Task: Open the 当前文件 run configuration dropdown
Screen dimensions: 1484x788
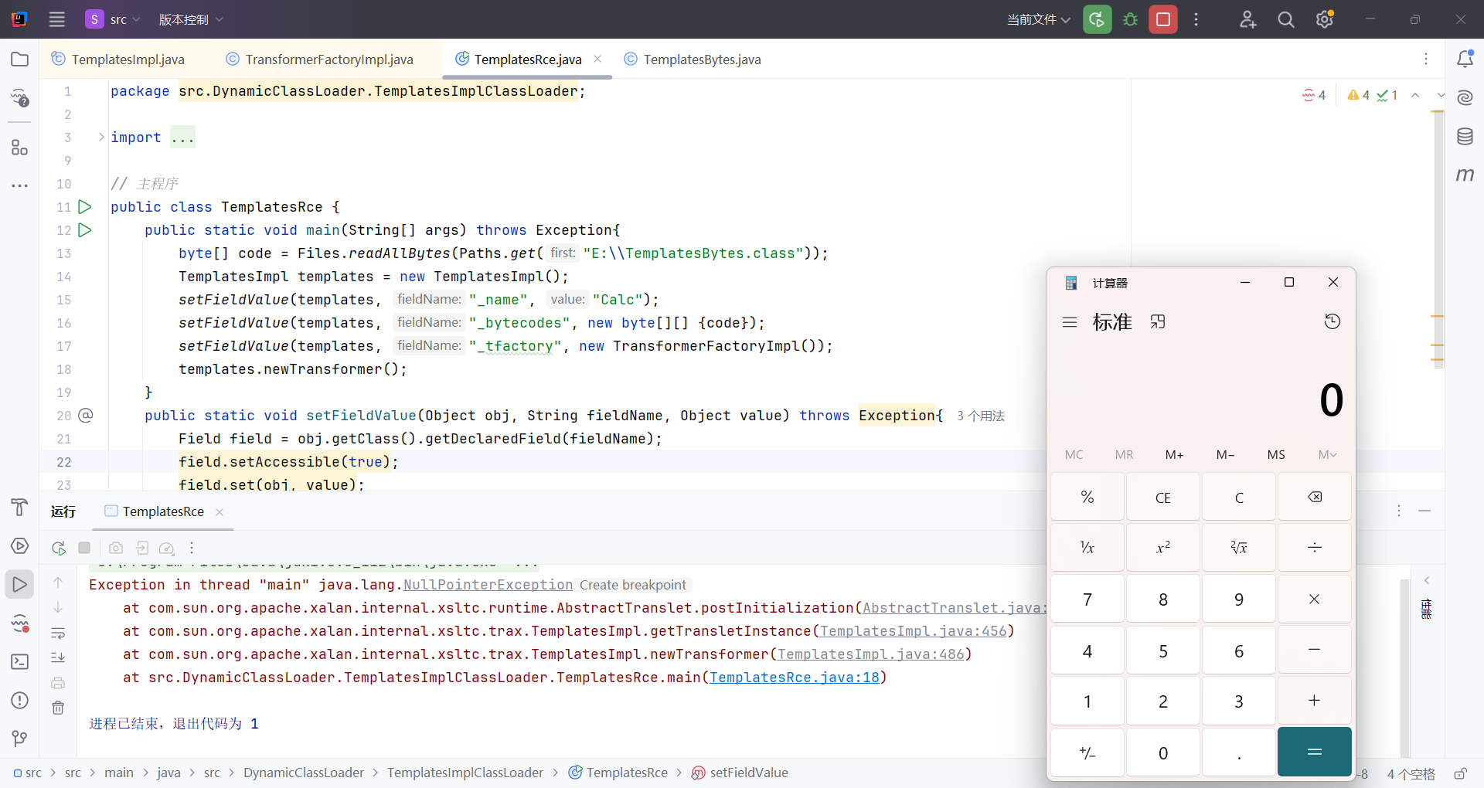Action: tap(1038, 19)
